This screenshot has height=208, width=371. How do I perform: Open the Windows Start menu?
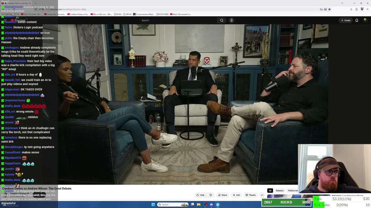(153, 205)
